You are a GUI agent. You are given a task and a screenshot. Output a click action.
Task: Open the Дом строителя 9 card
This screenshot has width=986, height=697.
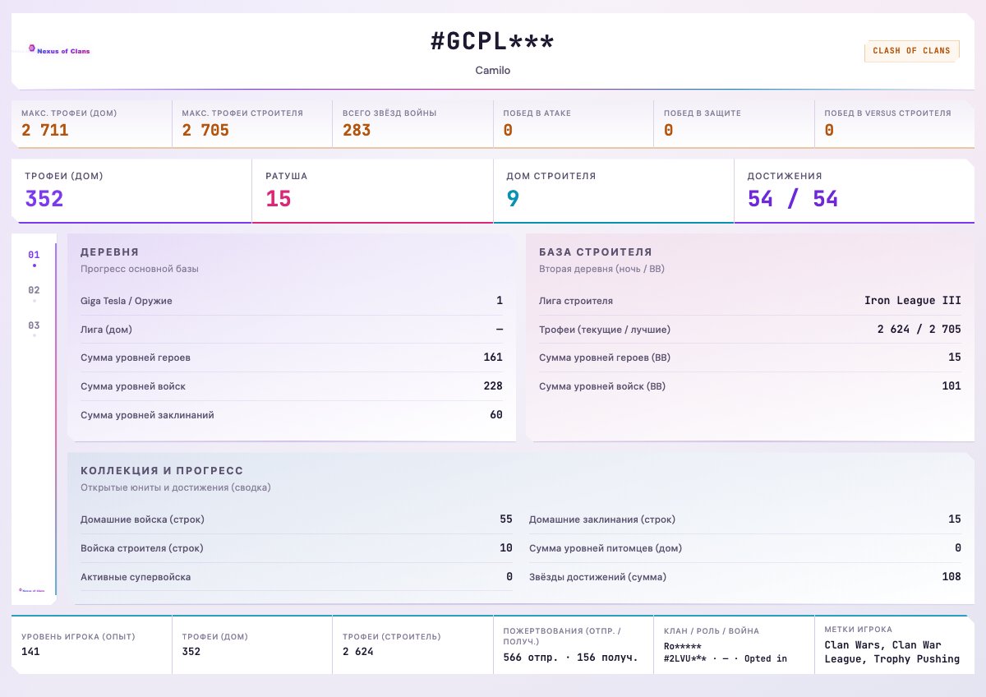click(x=614, y=191)
